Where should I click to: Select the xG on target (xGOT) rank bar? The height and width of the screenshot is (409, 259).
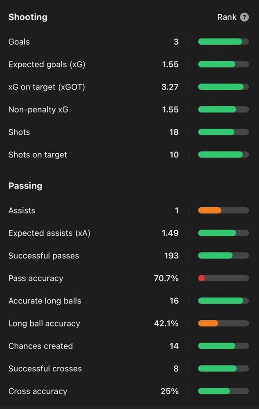click(223, 87)
